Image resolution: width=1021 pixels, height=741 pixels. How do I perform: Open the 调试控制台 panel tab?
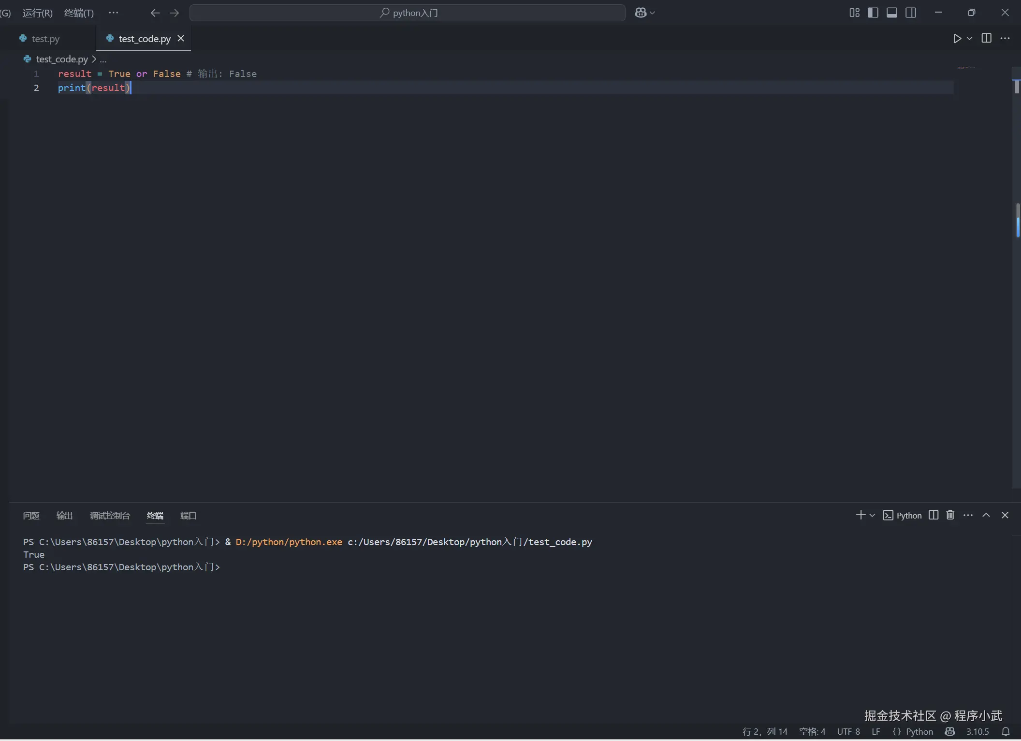tap(110, 516)
